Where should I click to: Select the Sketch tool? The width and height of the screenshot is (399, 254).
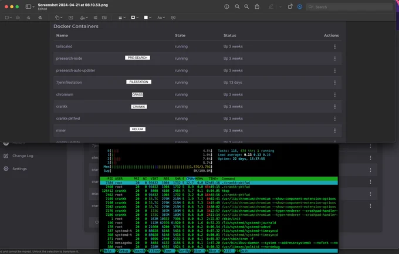(28, 18)
